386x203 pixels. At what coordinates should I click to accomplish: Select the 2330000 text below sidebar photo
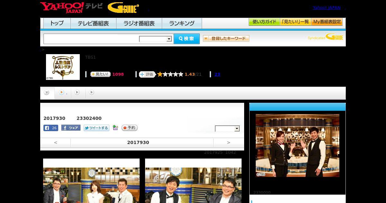[262, 193]
